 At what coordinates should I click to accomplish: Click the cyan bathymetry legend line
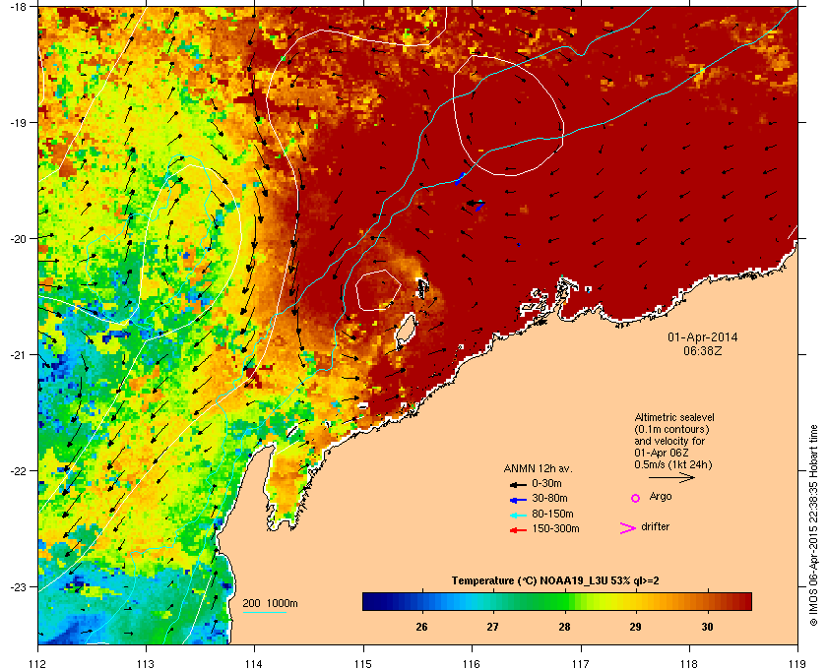[x=265, y=613]
